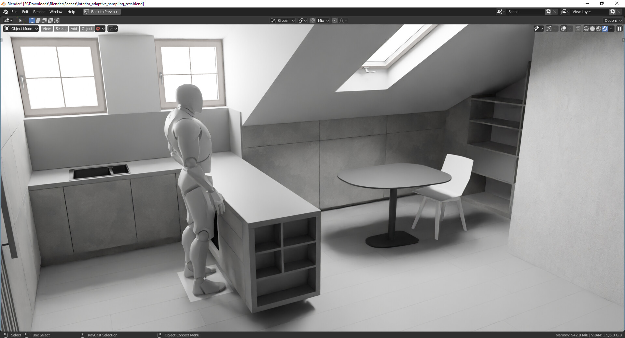
Task: Open the Object Mode dropdown
Action: 21,29
